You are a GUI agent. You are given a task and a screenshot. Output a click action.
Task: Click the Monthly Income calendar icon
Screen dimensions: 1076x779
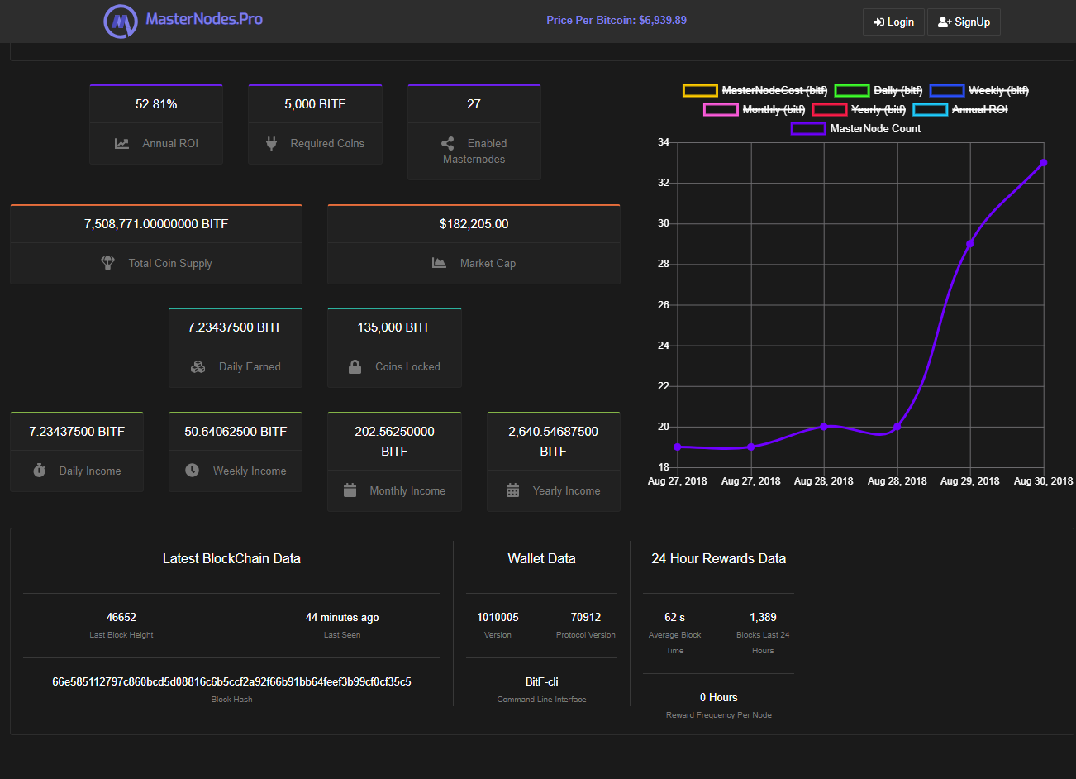350,490
